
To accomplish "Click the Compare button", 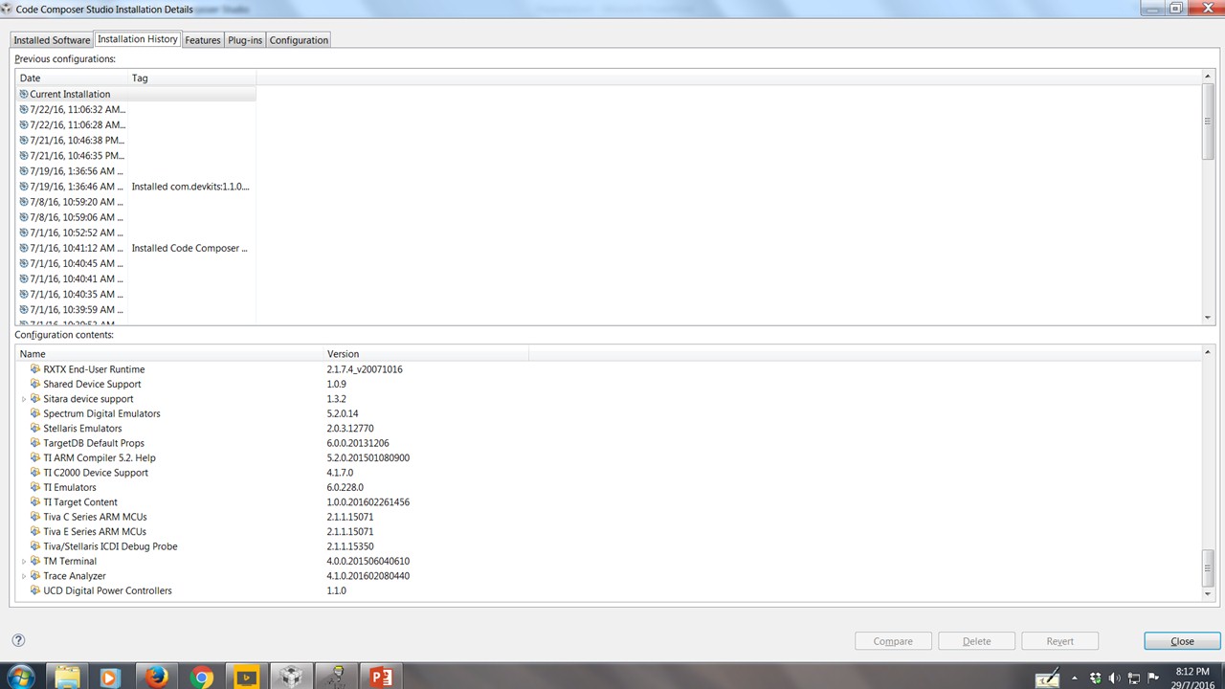I will click(x=893, y=641).
